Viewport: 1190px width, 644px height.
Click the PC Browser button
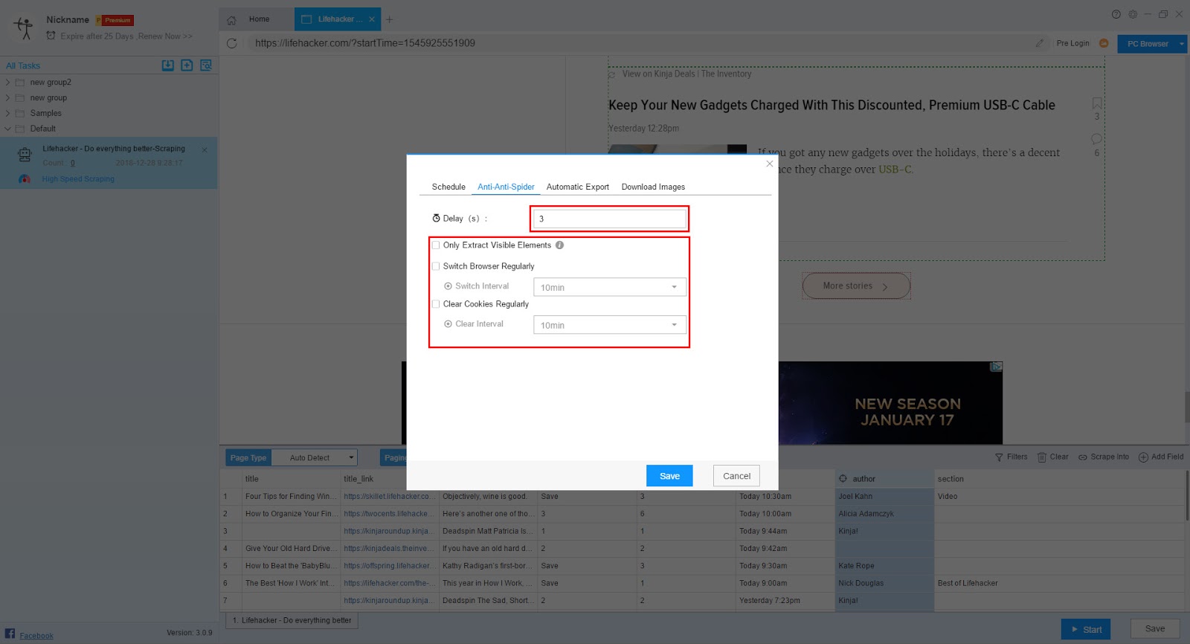click(x=1148, y=44)
